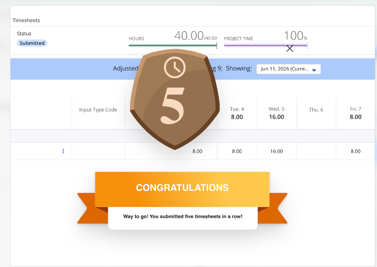Click the X marker on the project time bar
This screenshot has width=377, height=267.
coord(290,49)
